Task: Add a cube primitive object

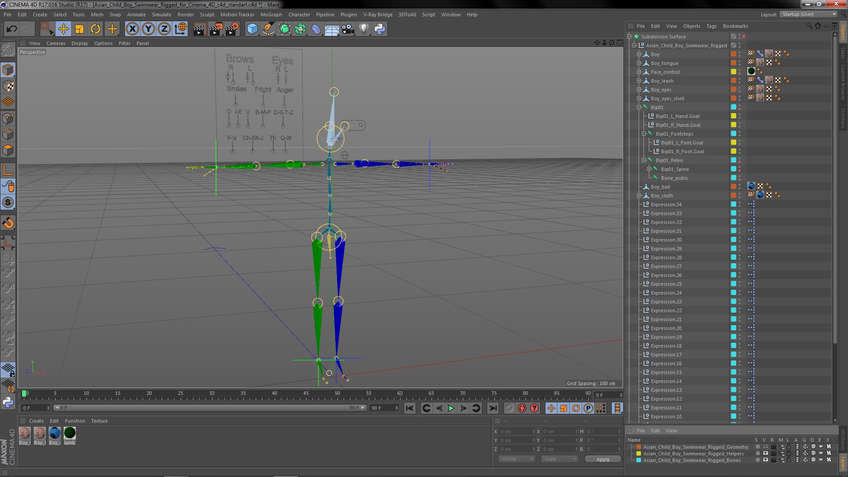Action: coord(252,29)
